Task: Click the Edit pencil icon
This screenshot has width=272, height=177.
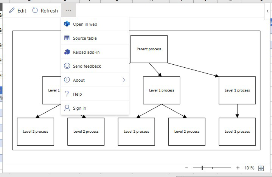Action: (x=12, y=11)
